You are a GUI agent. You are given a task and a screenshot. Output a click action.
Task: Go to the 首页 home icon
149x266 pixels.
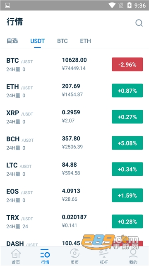(x=16, y=254)
